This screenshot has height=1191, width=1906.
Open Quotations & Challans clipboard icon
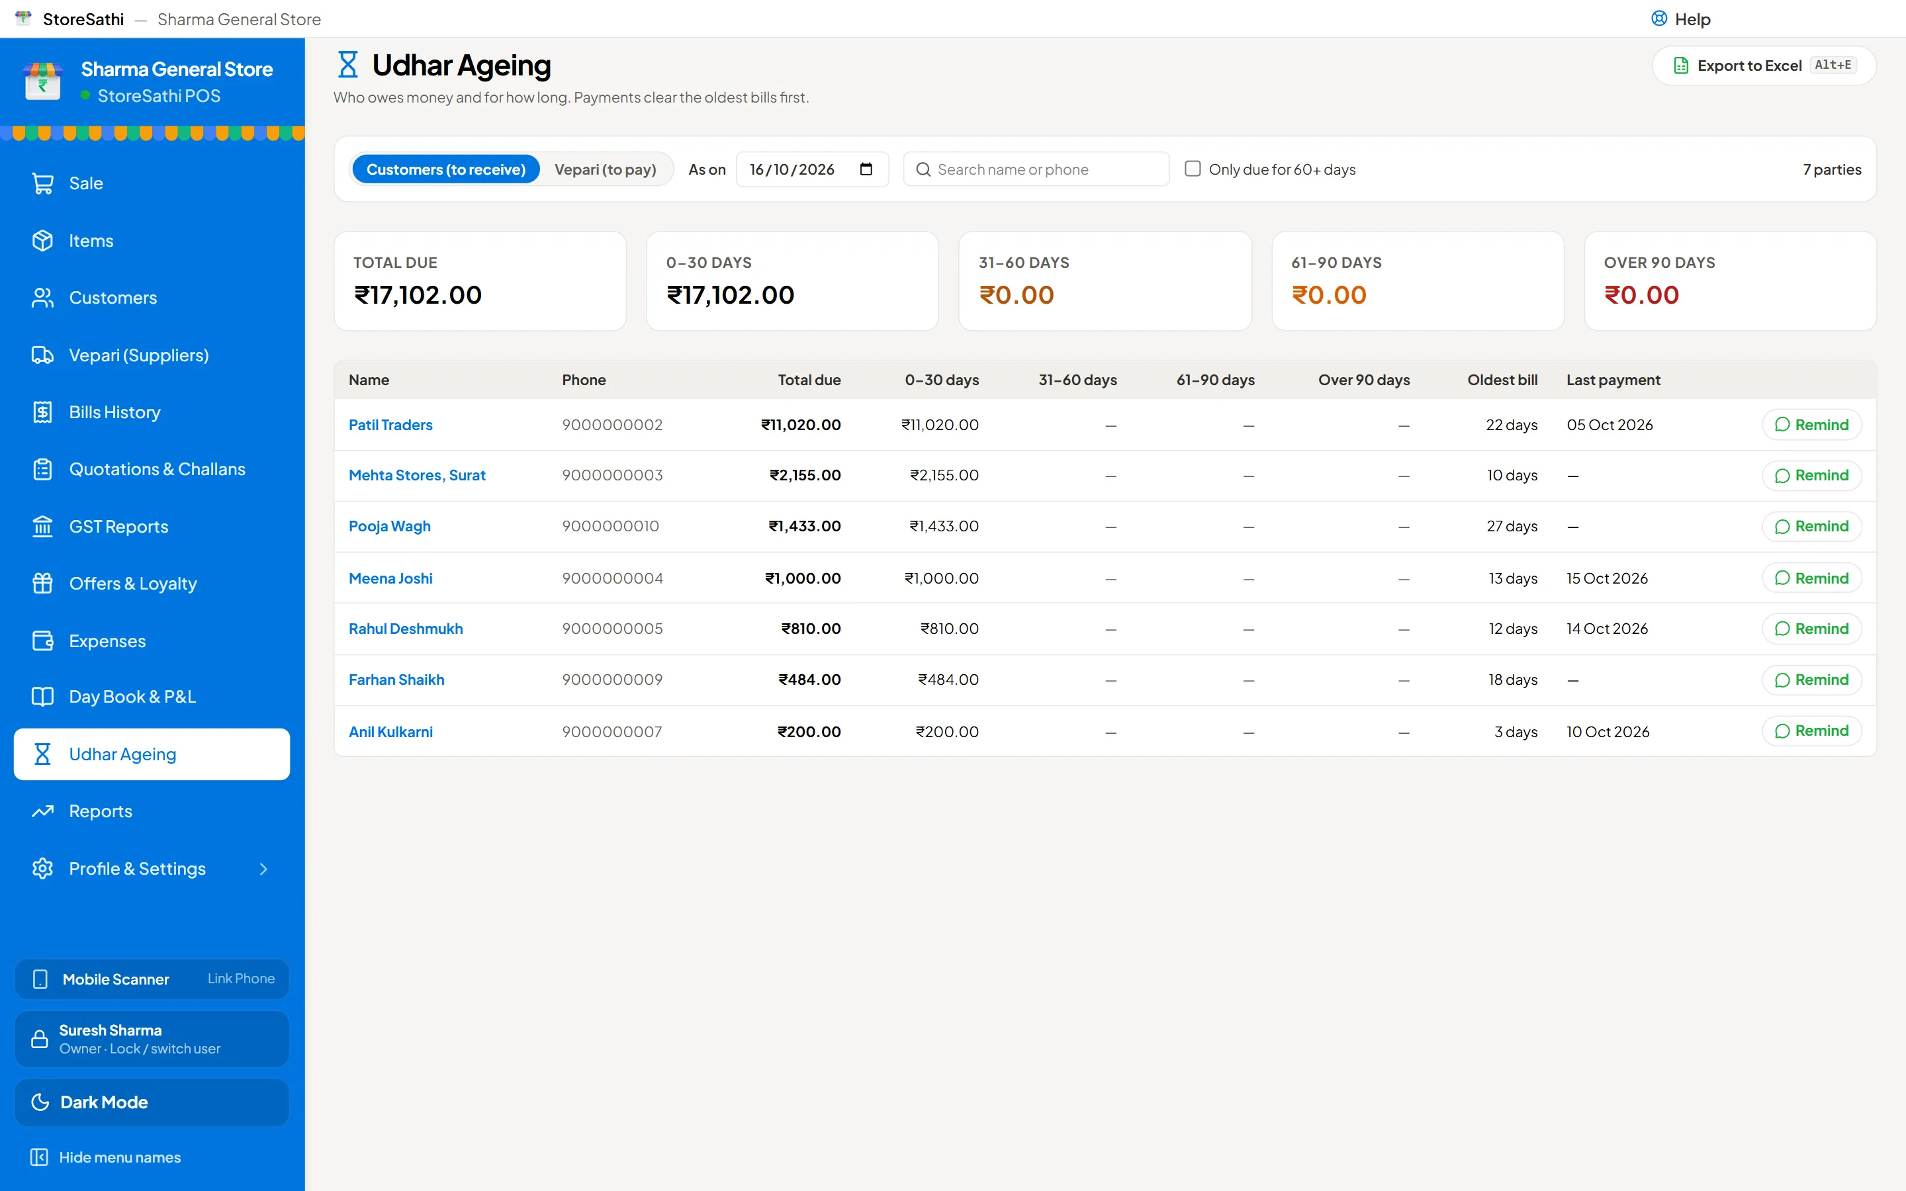click(42, 470)
